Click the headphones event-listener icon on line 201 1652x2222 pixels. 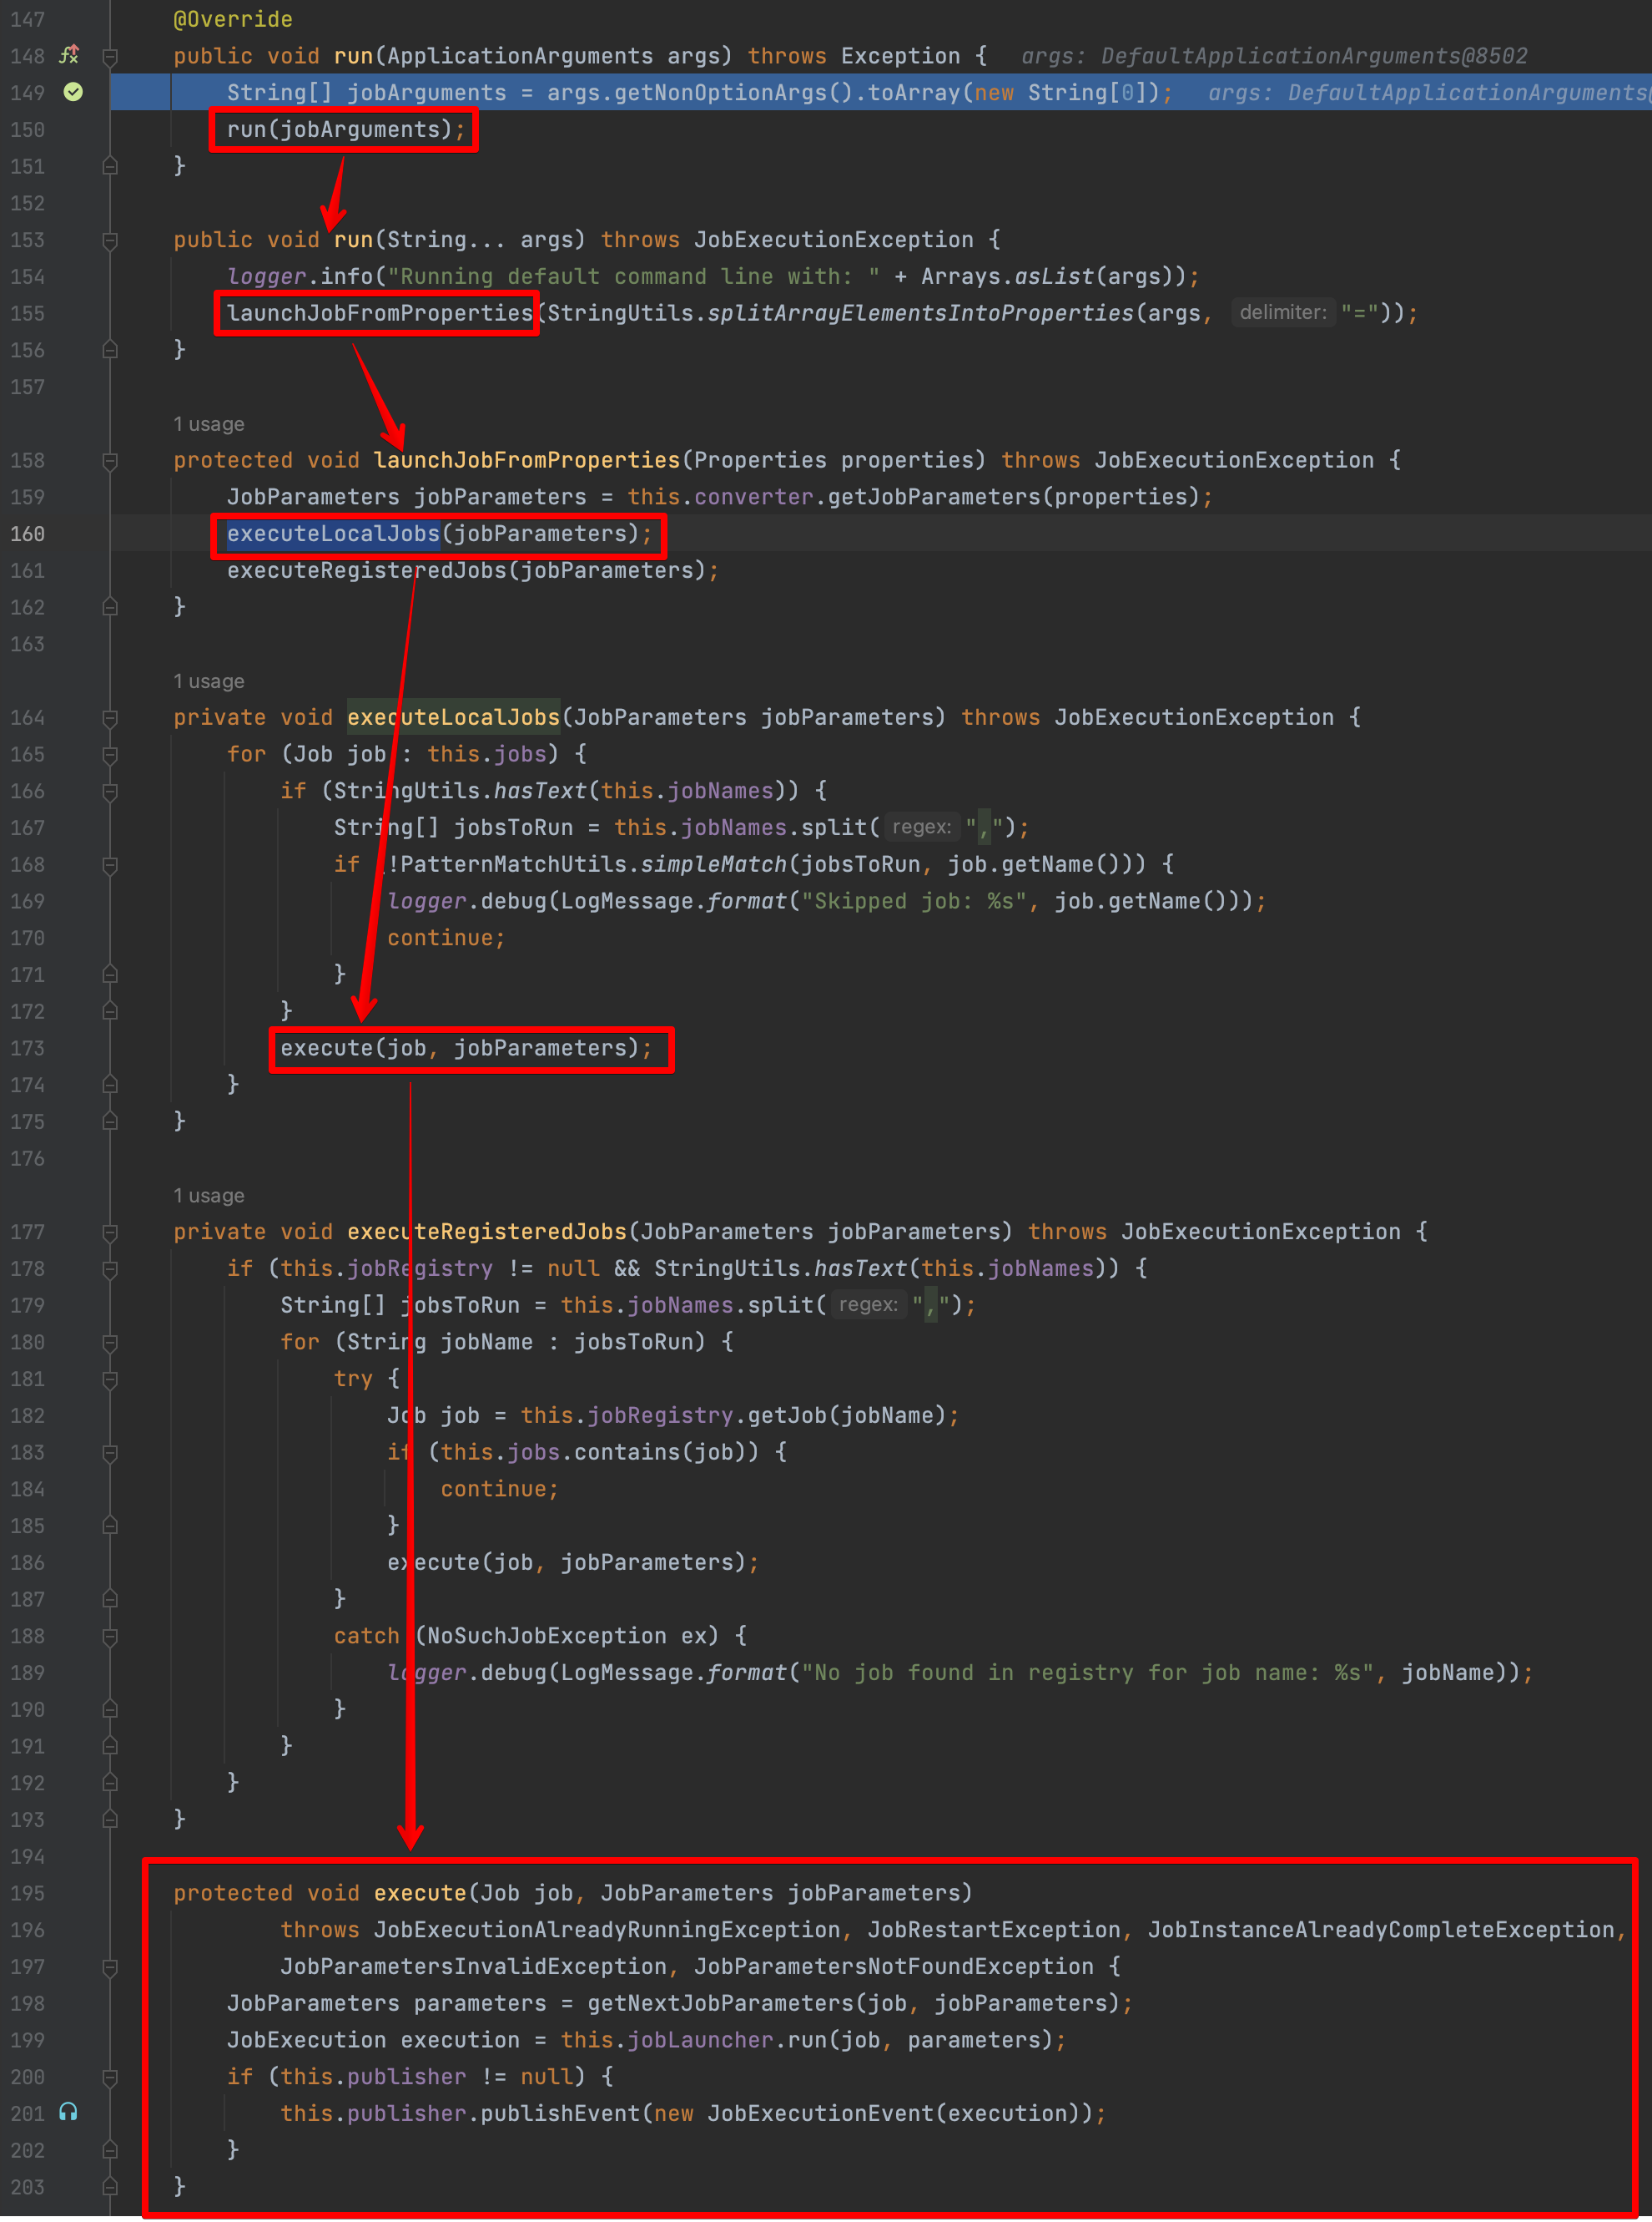(x=68, y=2112)
